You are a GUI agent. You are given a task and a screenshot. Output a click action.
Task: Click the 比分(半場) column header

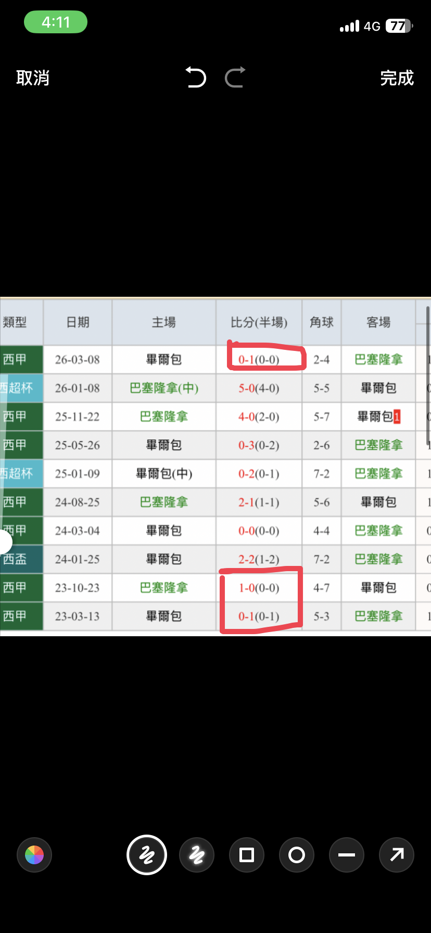(259, 322)
